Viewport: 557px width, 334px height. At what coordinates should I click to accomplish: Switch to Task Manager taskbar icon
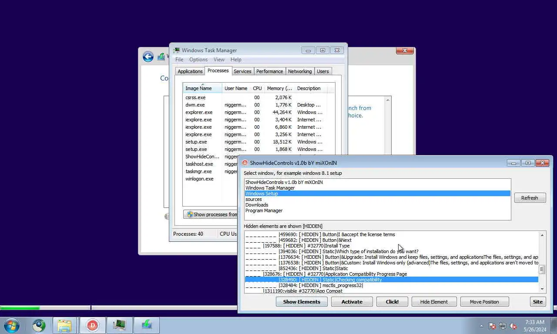[119, 325]
